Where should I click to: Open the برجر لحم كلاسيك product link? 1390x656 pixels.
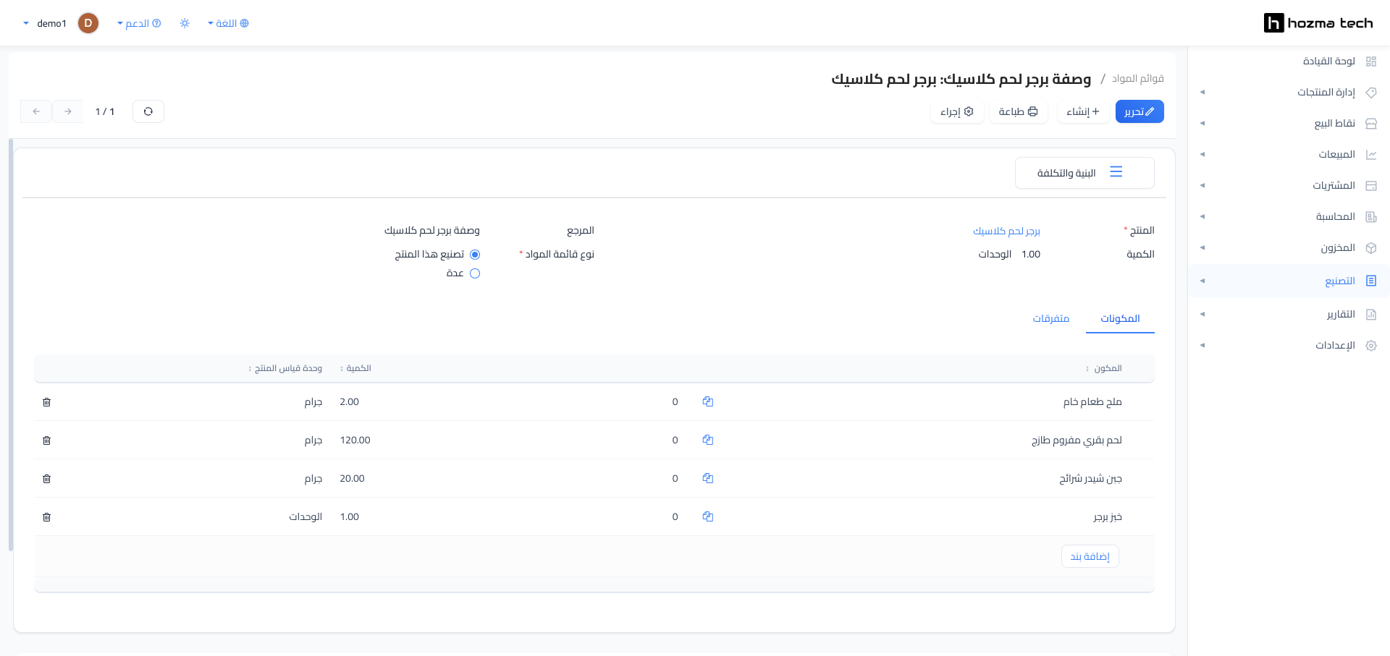1006,231
